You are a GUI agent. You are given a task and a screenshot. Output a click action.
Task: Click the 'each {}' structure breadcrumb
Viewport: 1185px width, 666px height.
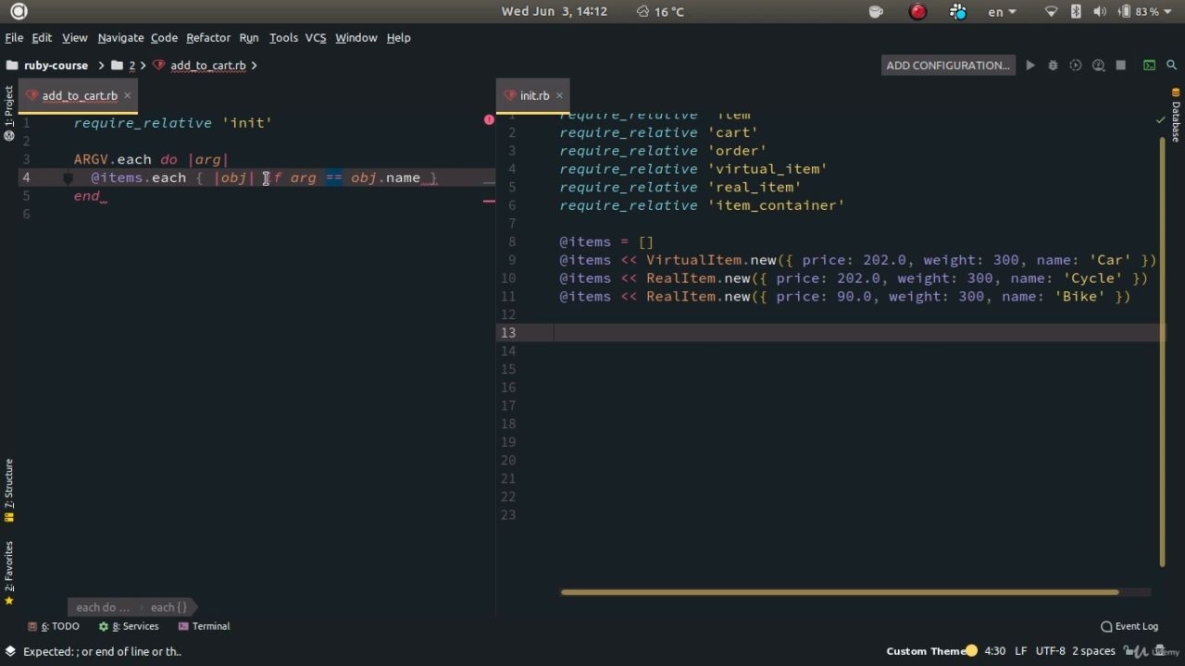168,608
